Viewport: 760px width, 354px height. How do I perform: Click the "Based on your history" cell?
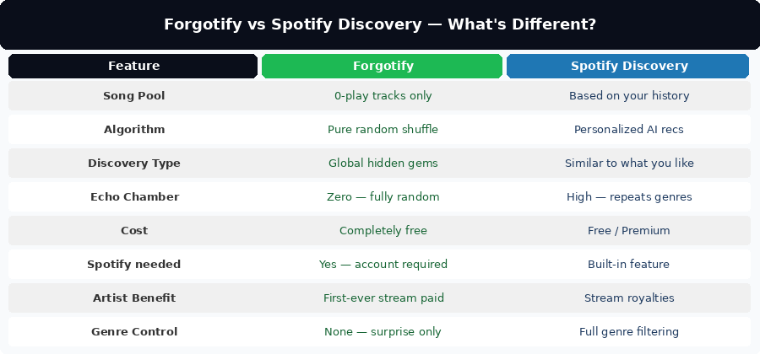tap(628, 96)
